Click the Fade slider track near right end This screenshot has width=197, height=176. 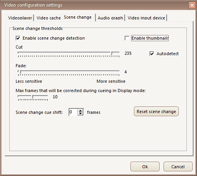pyautogui.click(x=114, y=71)
